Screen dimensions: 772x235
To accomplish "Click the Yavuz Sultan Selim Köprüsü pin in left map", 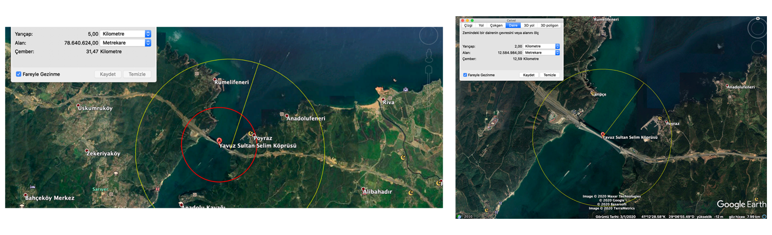I will click(x=219, y=141).
